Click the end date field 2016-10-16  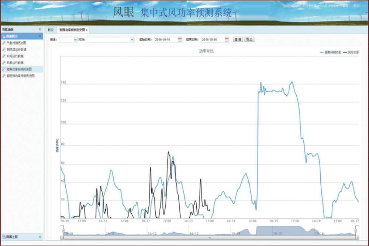click(x=213, y=39)
